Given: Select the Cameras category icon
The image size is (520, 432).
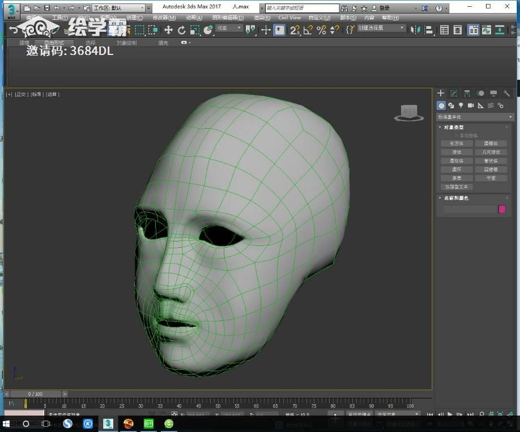Looking at the screenshot, I should [x=471, y=105].
